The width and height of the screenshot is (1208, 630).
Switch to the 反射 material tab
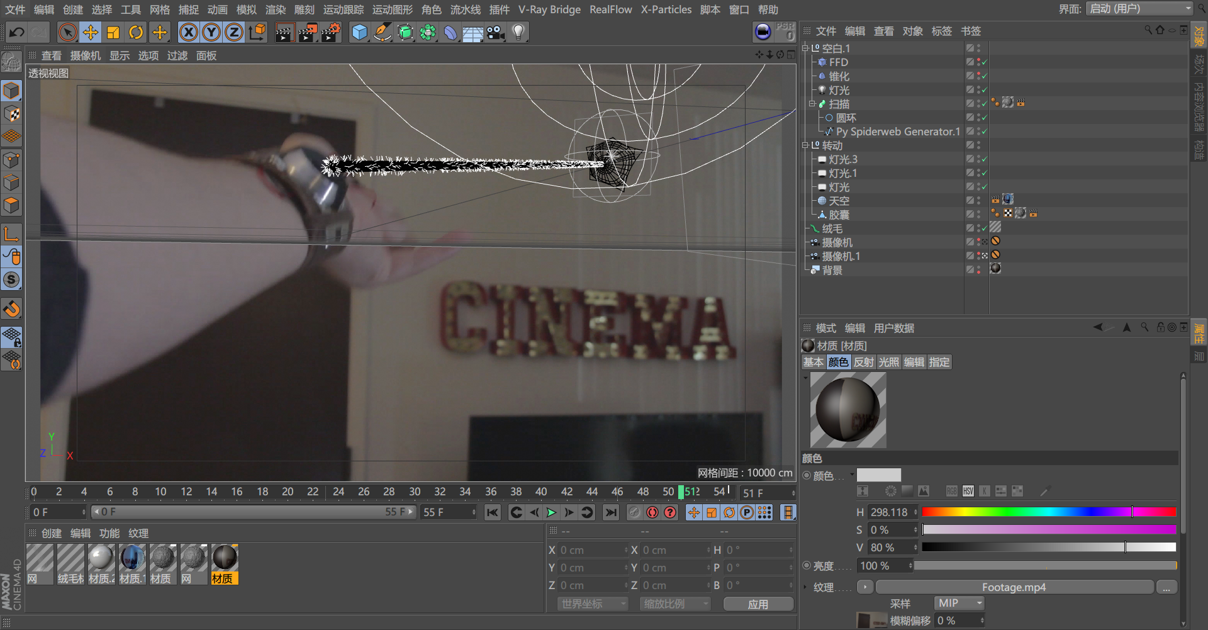click(x=863, y=362)
